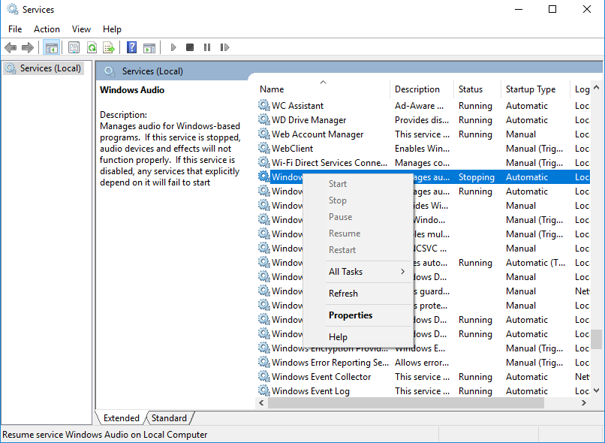Viewport: 605px width, 443px height.
Task: Switch to the Extended tab
Action: (121, 418)
